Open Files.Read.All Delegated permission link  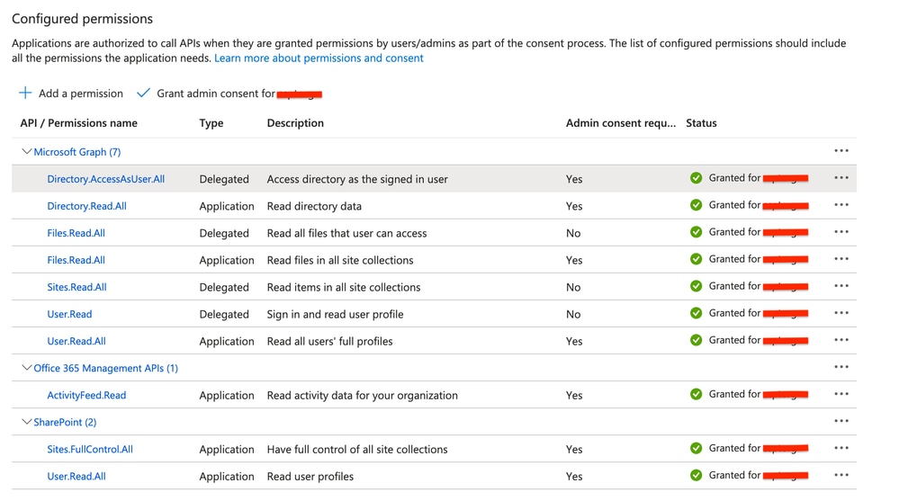coord(76,233)
